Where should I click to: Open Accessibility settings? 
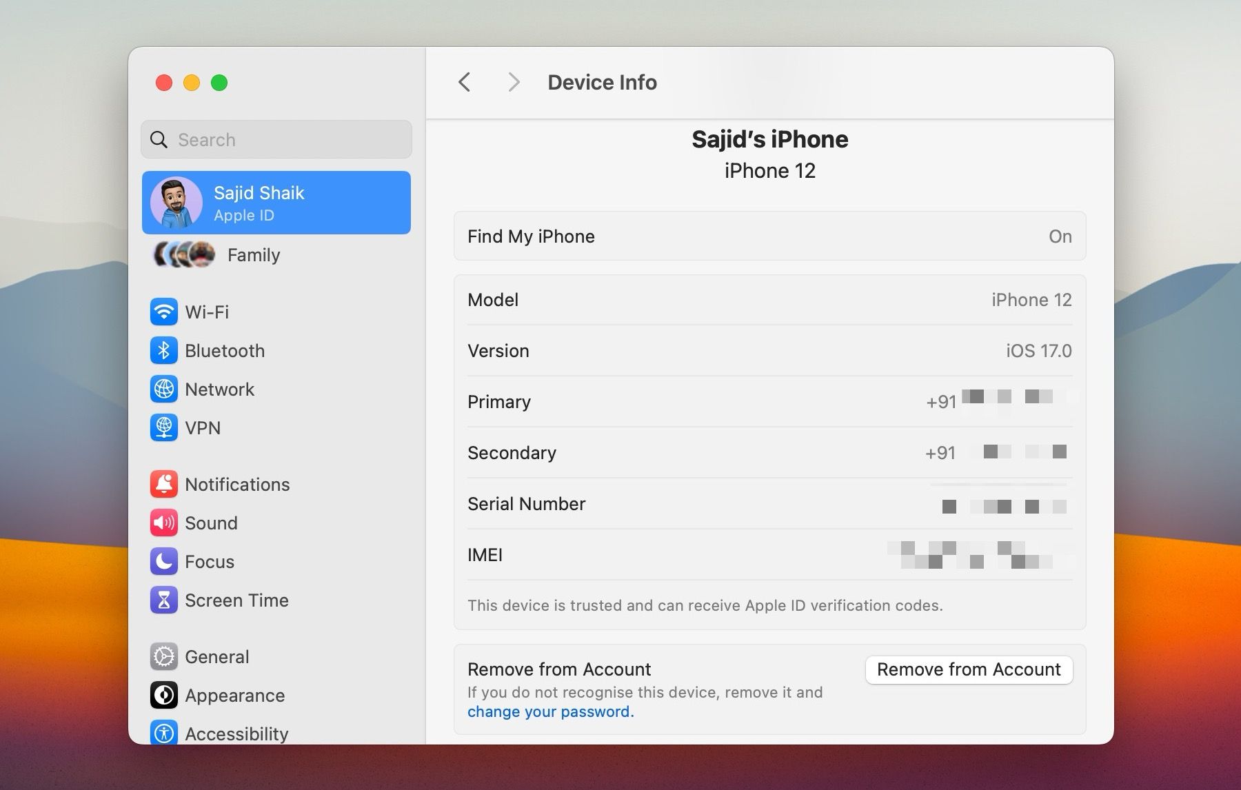236,733
